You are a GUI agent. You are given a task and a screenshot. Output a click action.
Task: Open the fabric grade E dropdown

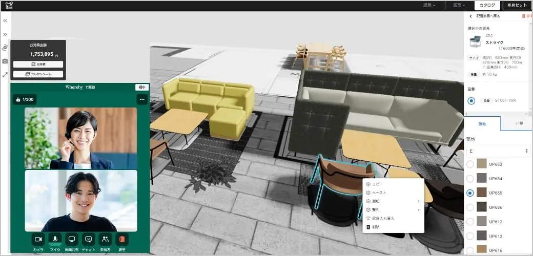tap(498, 151)
